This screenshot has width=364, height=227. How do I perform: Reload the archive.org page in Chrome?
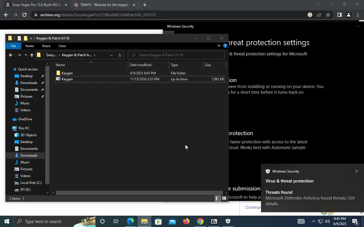pyautogui.click(x=24, y=15)
